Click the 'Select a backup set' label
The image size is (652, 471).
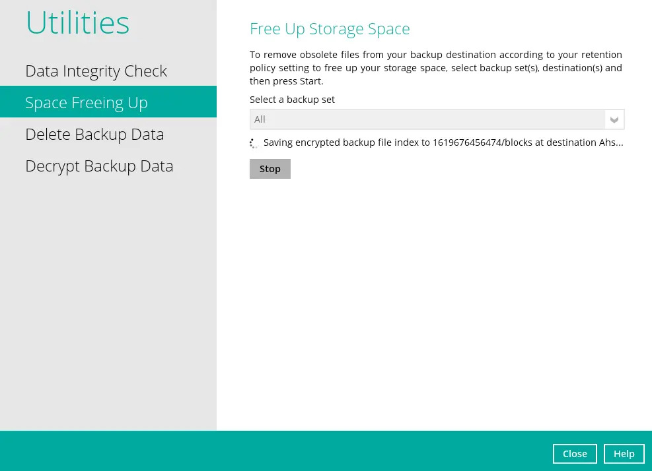pos(292,99)
